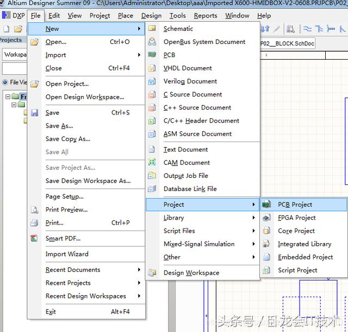Choose Exit from File menu
348x332 pixels.
pyautogui.click(x=86, y=311)
